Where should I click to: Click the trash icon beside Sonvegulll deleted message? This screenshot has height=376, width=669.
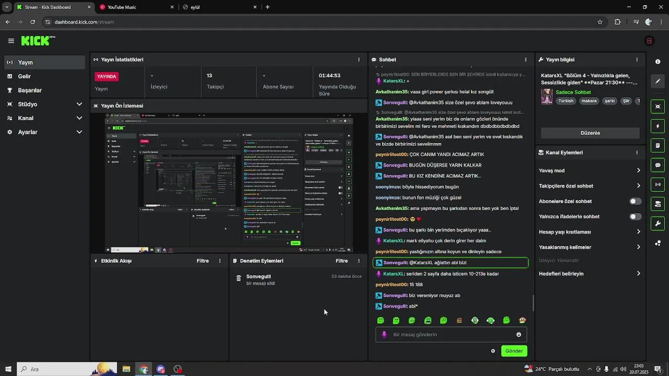[238, 278]
